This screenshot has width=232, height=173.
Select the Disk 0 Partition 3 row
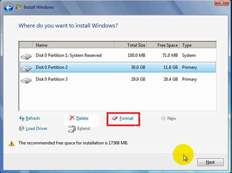click(x=118, y=79)
